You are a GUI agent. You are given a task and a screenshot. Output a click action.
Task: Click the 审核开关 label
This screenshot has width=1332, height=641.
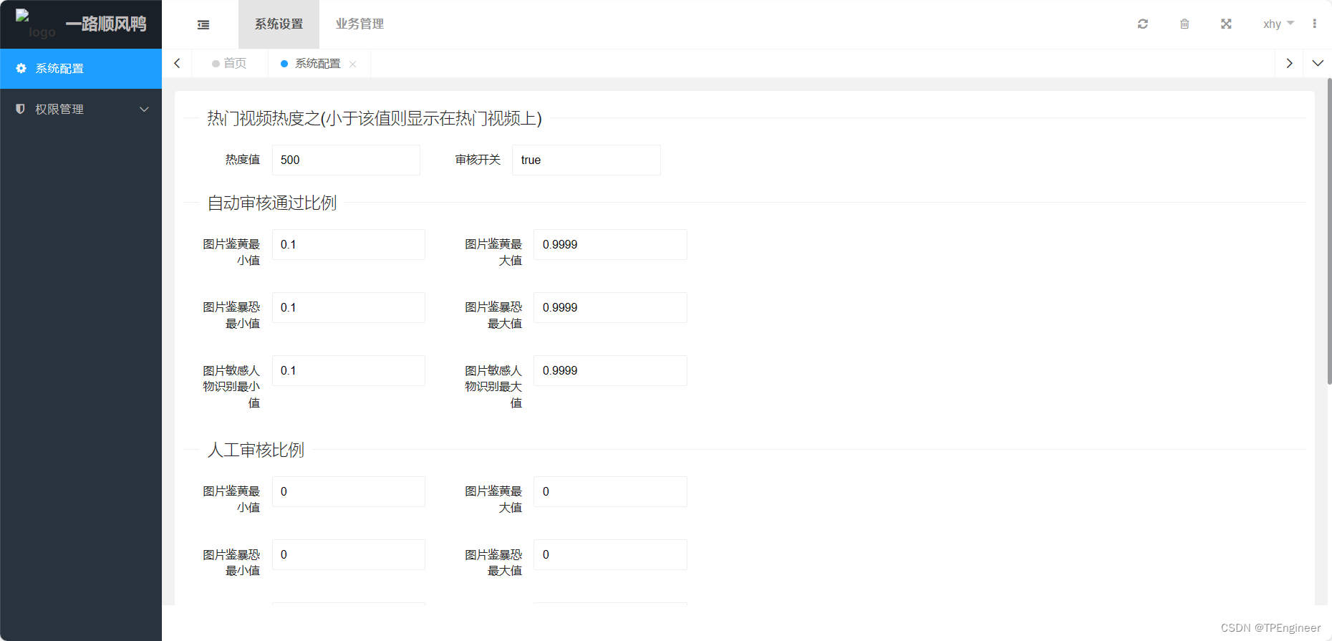pyautogui.click(x=478, y=160)
